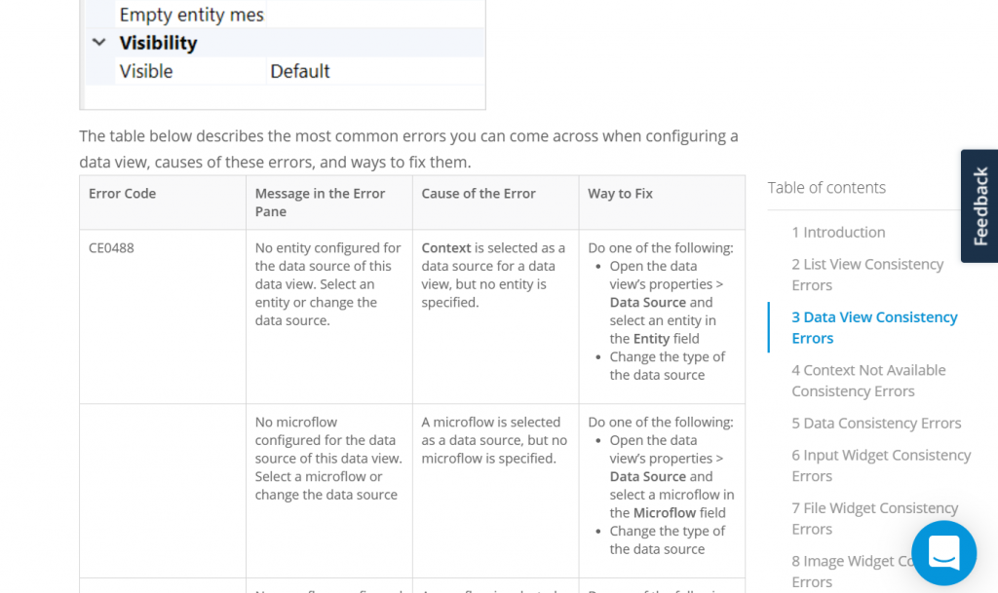The height and width of the screenshot is (593, 998).
Task: Click Message in the Error Pane header
Action: 320,203
